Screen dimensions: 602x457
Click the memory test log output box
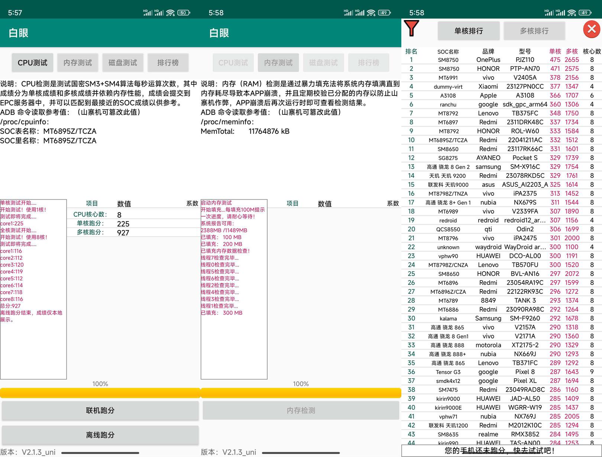click(x=234, y=289)
